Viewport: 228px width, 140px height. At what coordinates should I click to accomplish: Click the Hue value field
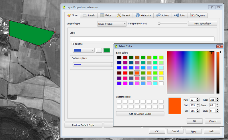click(193, 100)
